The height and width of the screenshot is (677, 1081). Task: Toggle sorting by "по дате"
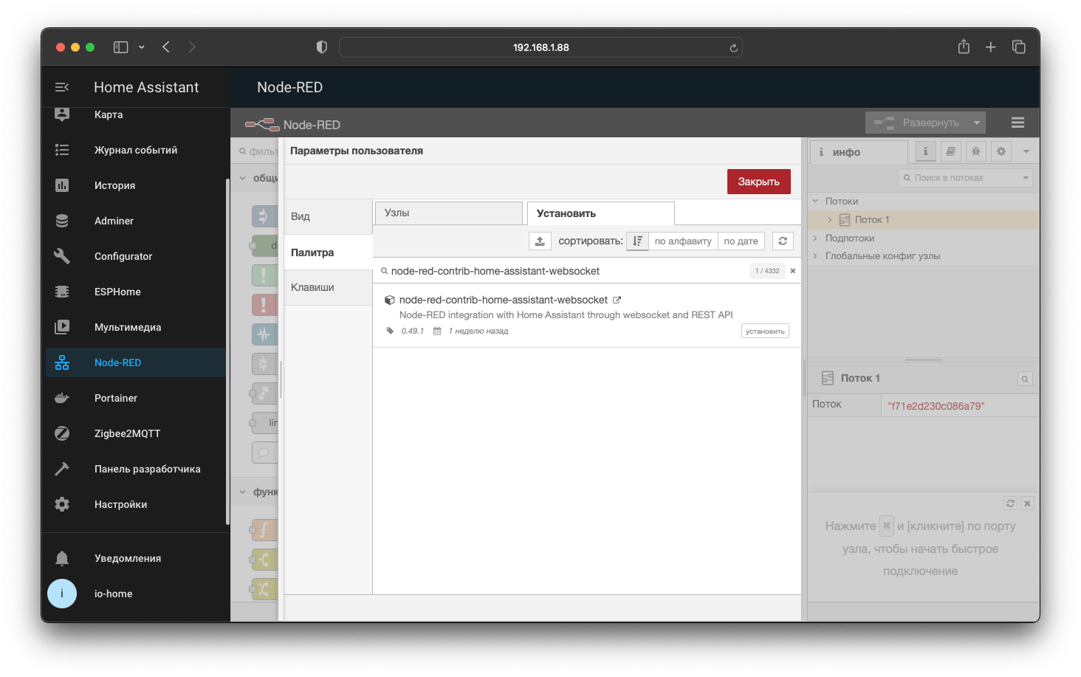(x=741, y=241)
